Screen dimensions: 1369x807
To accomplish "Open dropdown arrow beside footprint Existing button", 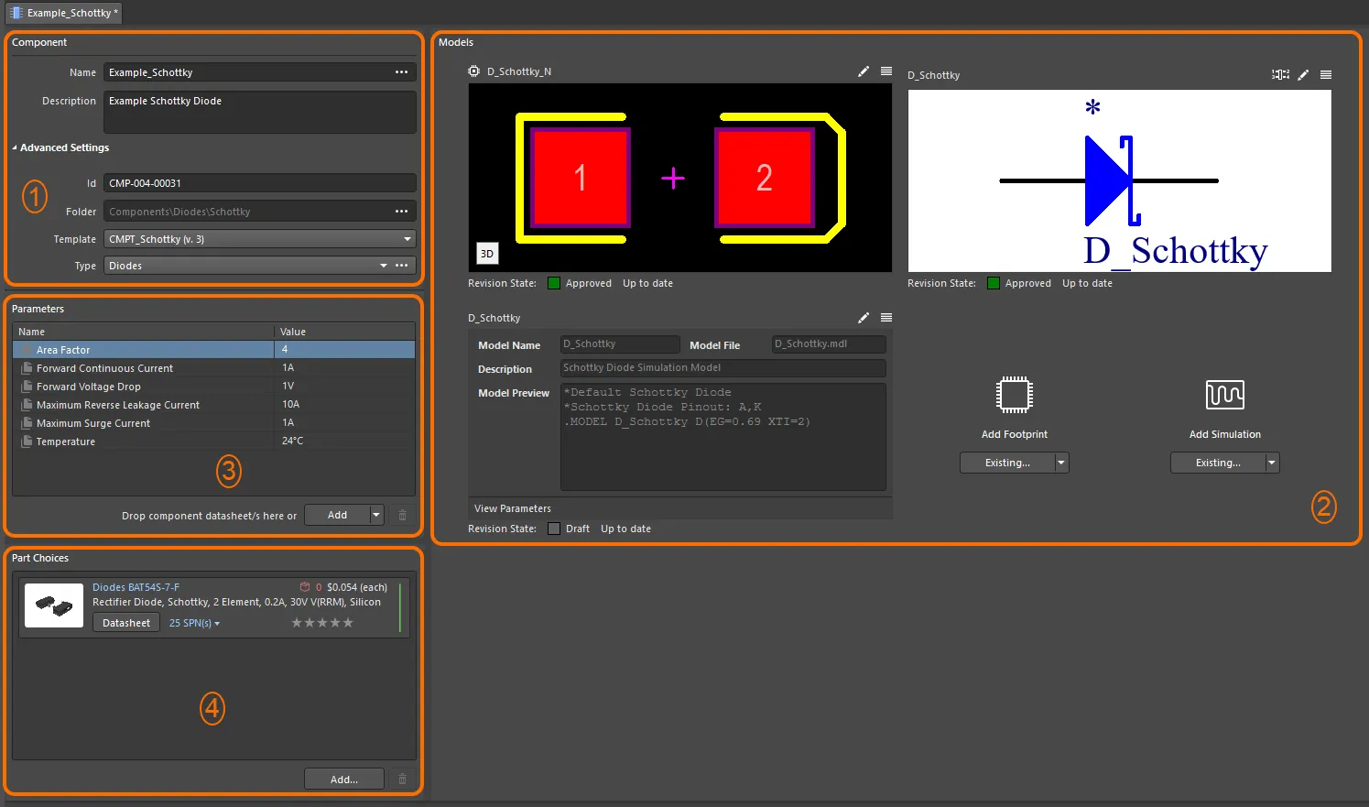I will click(1061, 463).
